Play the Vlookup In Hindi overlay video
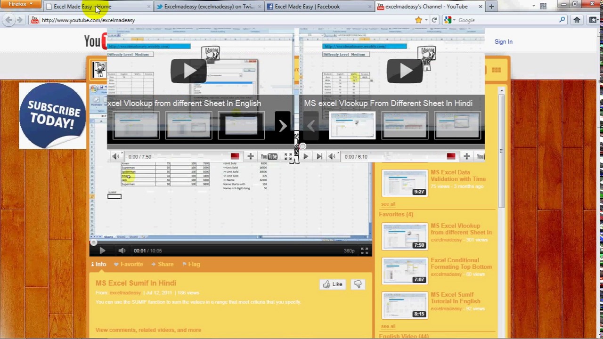The image size is (603, 339). [x=405, y=71]
